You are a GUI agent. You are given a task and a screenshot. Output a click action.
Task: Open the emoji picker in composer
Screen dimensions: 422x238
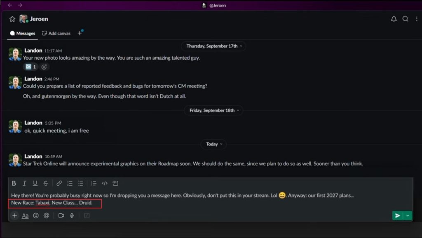pos(36,215)
